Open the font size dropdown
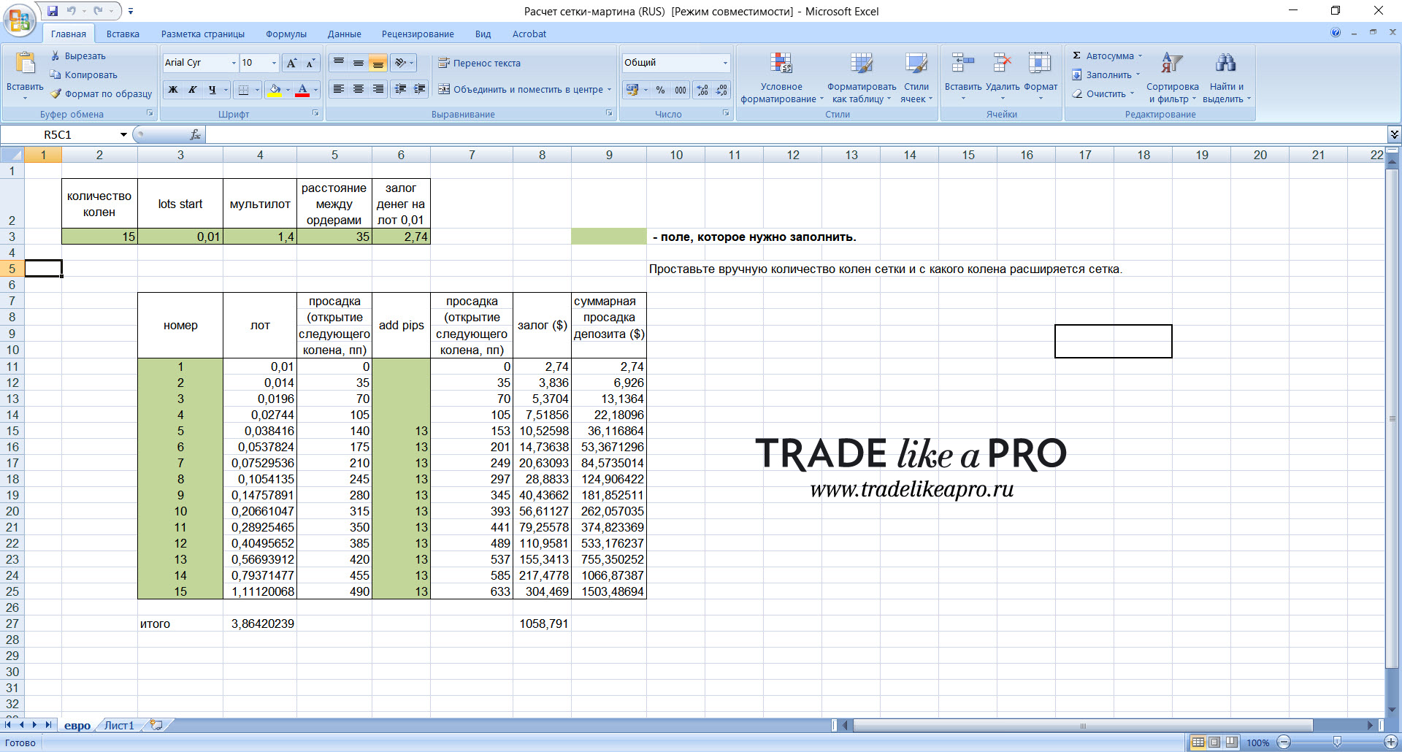Viewport: 1402px width, 752px height. (x=274, y=63)
